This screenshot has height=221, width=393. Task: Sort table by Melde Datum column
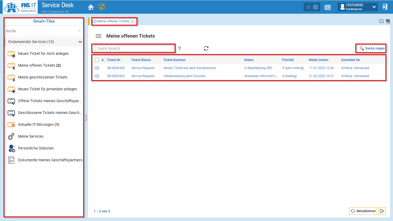318,60
